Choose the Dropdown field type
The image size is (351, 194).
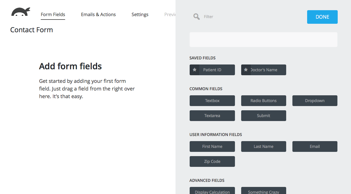pos(314,101)
